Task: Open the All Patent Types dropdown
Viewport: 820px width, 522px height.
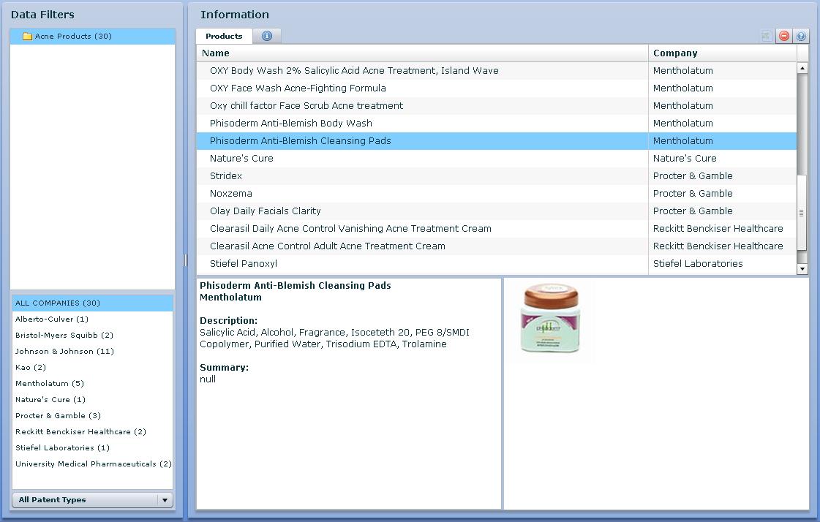Action: point(85,500)
